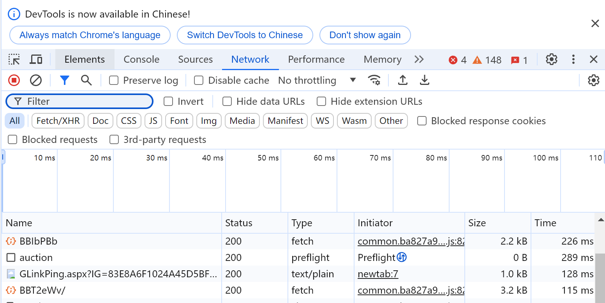
Task: Expand more tabs chevron after Memory
Action: click(419, 60)
